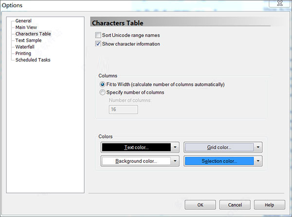The width and height of the screenshot is (292, 217).
Task: Confirm settings with OK button
Action: [201, 205]
